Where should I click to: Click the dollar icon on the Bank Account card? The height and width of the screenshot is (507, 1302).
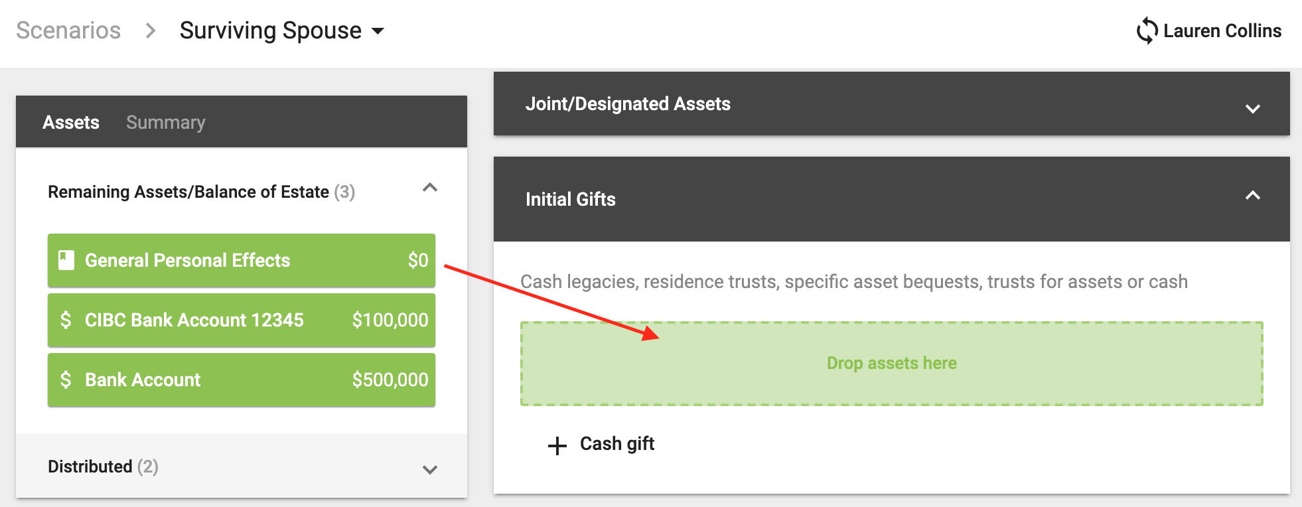point(66,380)
